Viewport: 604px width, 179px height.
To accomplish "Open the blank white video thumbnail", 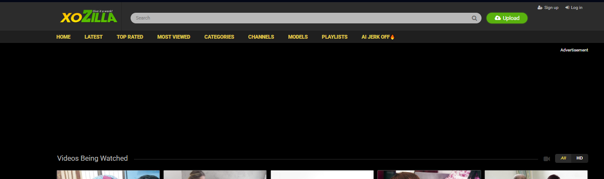I will pos(322,175).
